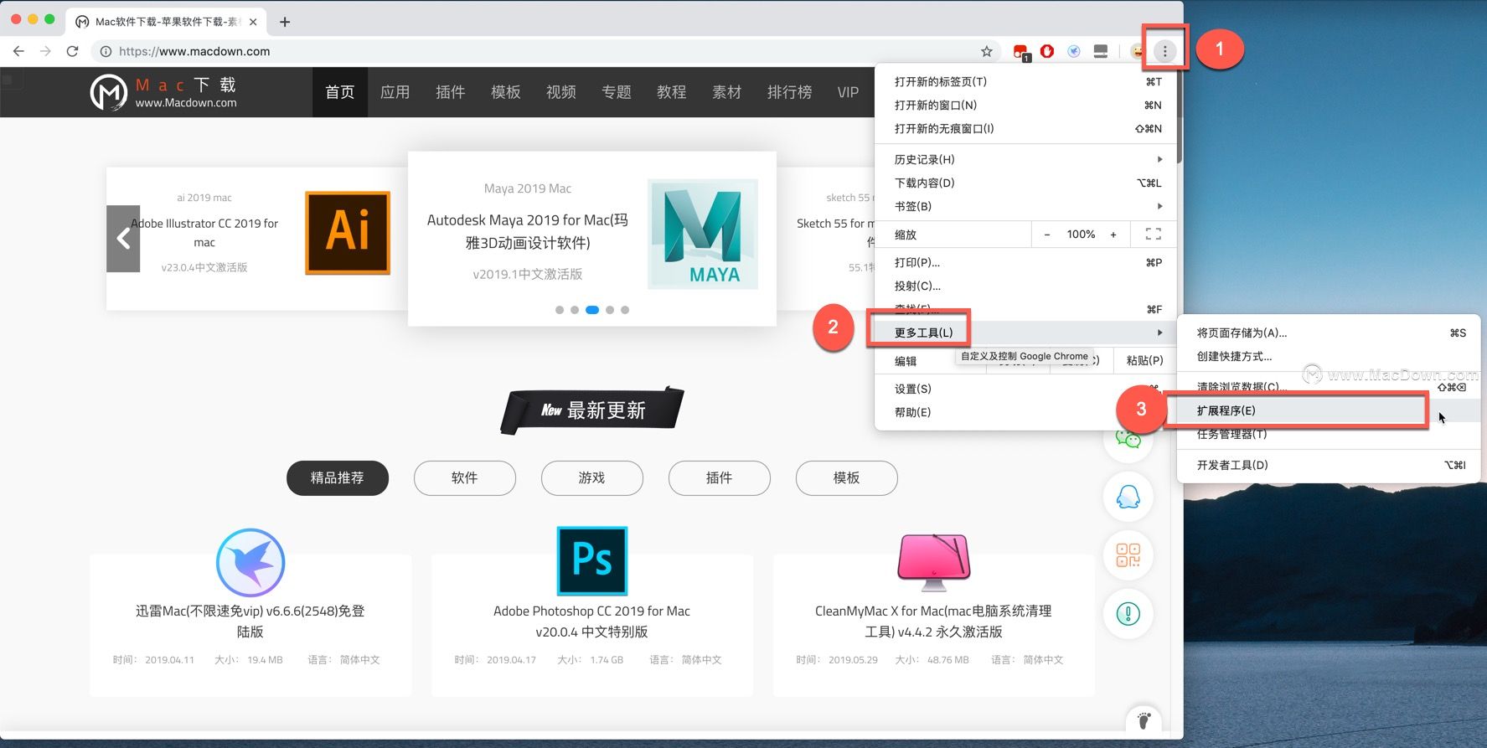Image resolution: width=1487 pixels, height=748 pixels.
Task: Open the Maya logo thumbnail
Action: (703, 234)
